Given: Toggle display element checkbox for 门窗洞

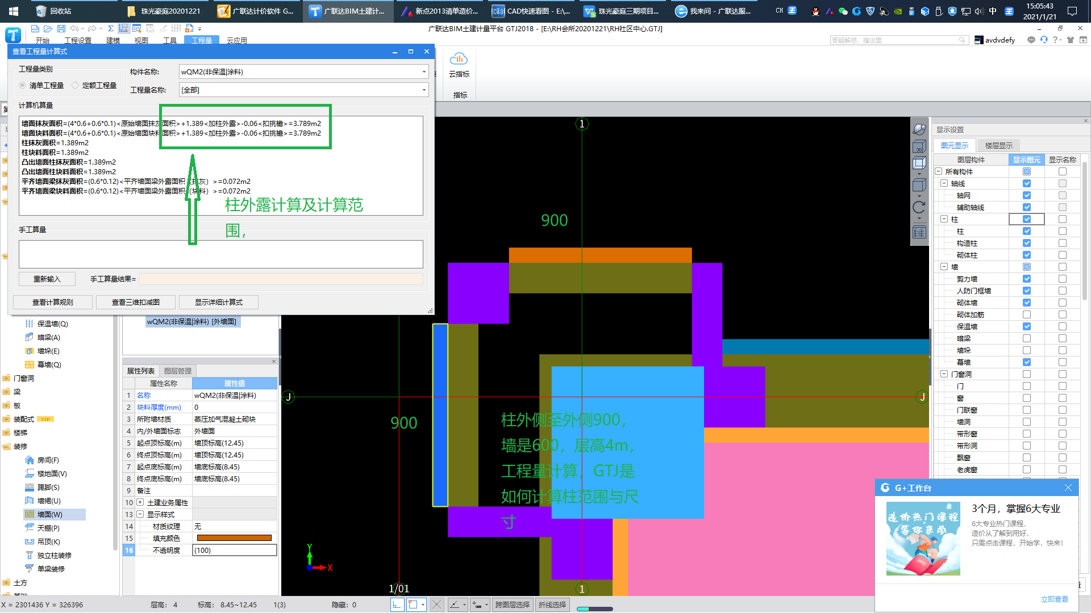Looking at the screenshot, I should point(1027,374).
